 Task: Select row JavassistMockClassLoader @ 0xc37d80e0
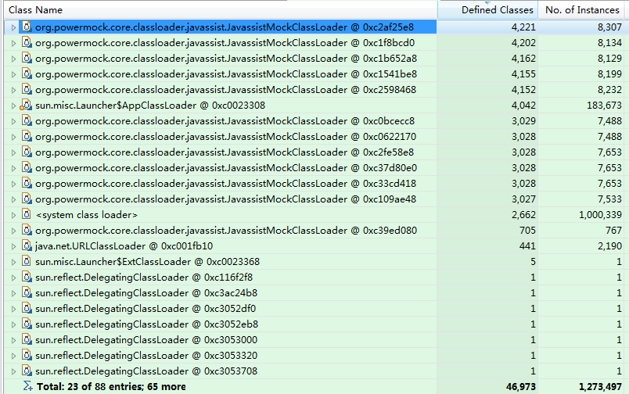tap(314, 167)
